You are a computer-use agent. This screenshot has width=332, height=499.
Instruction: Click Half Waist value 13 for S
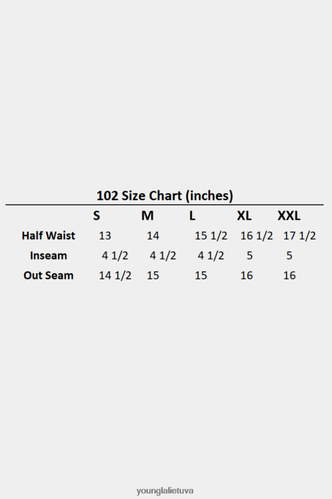click(105, 236)
